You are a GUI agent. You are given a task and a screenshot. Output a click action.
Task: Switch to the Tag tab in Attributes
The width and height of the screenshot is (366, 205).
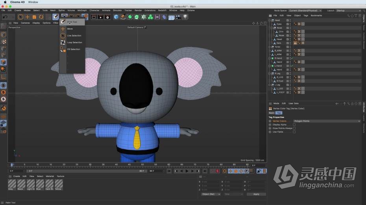tap(279, 113)
